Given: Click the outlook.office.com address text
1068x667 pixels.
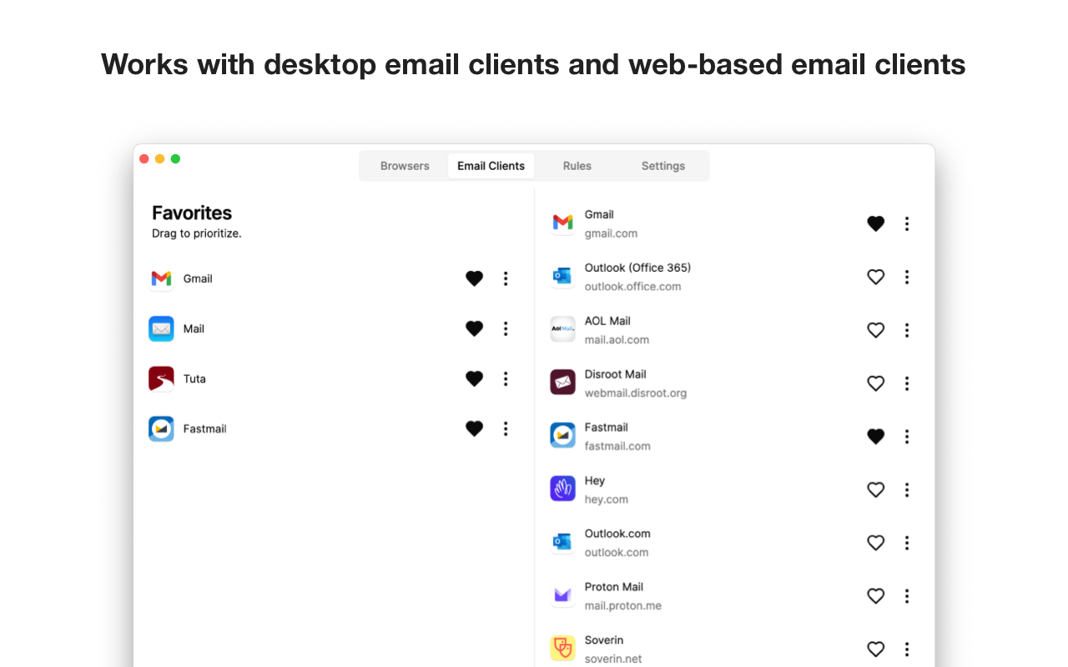Looking at the screenshot, I should tap(632, 286).
